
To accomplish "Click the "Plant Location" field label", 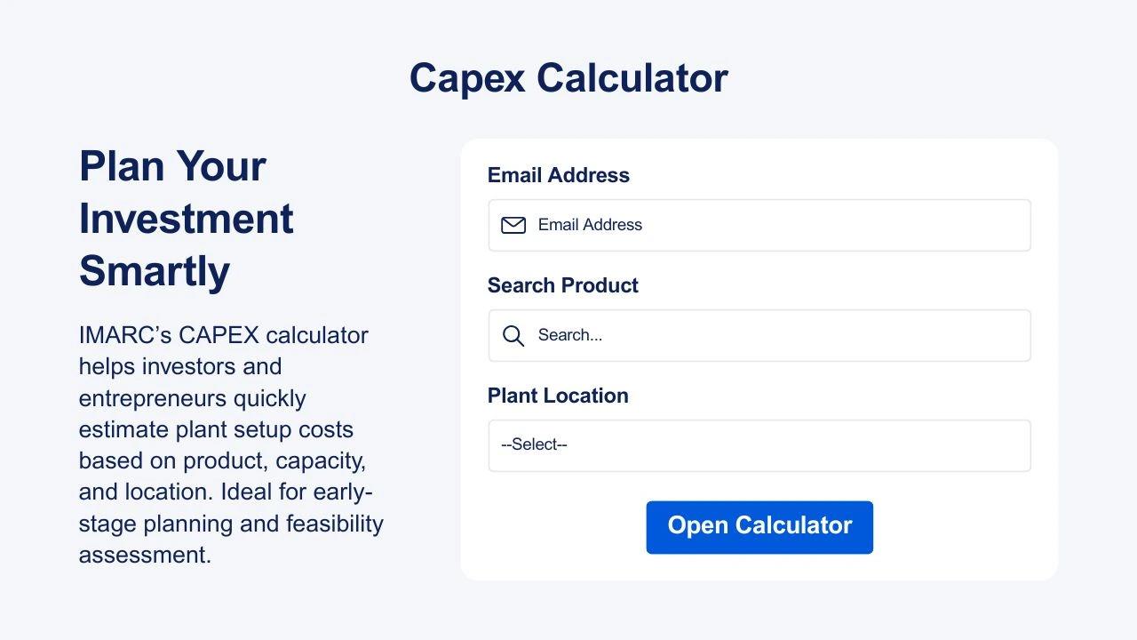I will [x=558, y=396].
